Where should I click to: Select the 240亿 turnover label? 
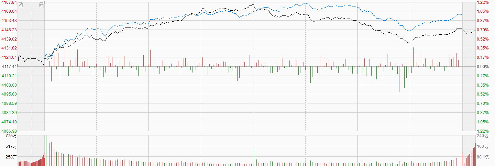pyautogui.click(x=482, y=136)
